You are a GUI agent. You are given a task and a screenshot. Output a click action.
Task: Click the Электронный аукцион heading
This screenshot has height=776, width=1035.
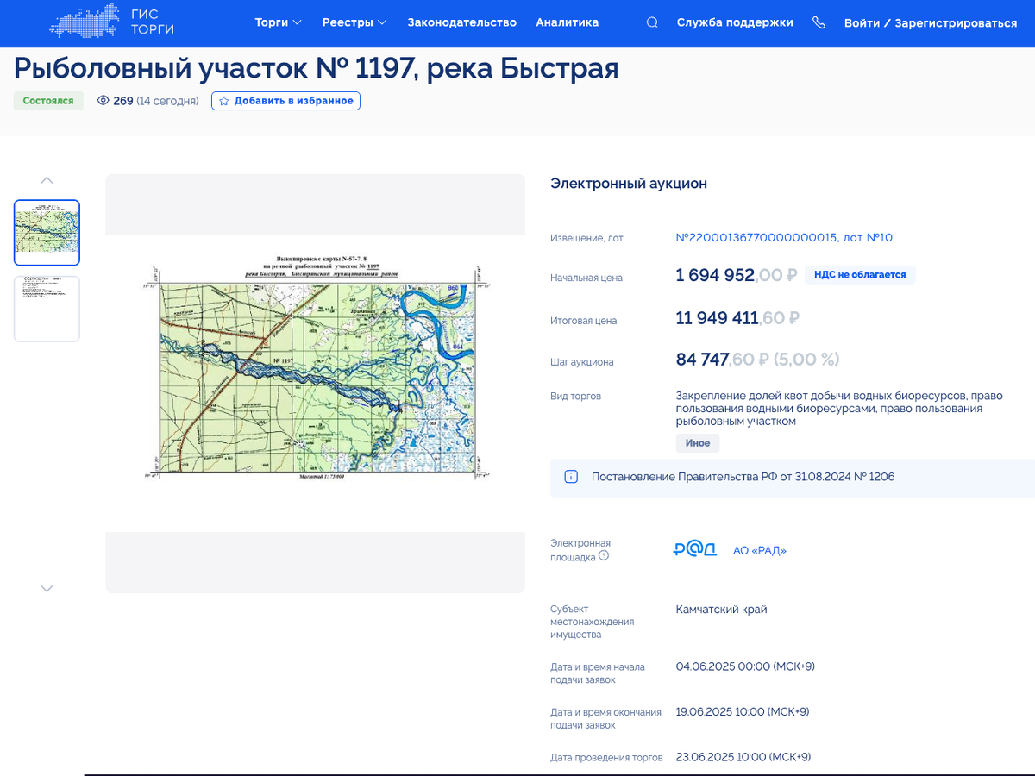(x=629, y=184)
